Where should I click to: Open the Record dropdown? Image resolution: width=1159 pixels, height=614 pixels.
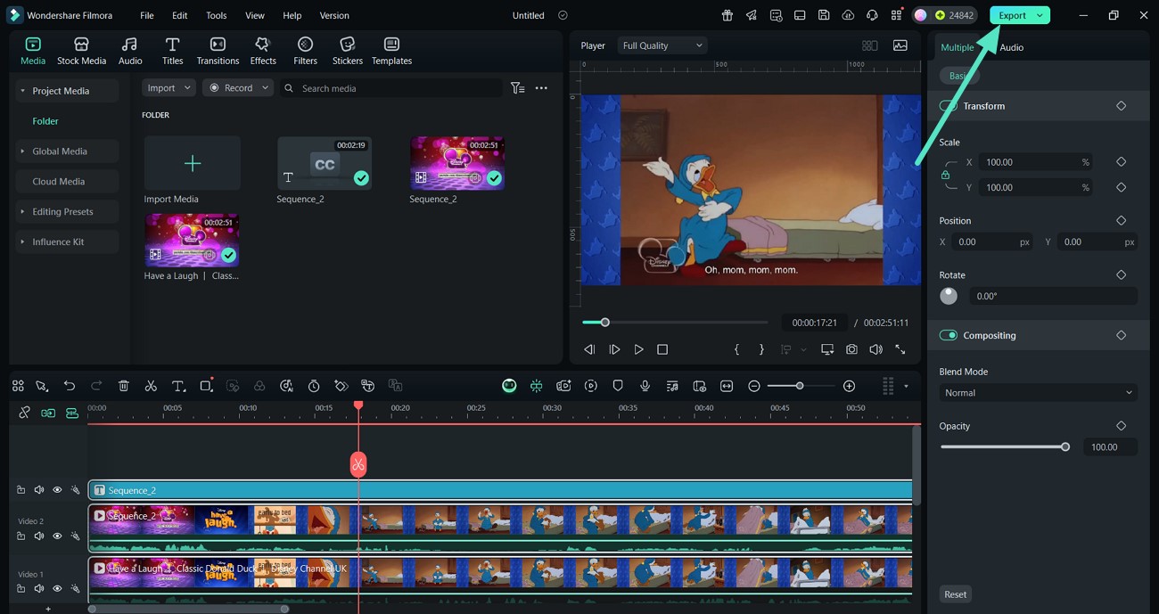point(237,88)
